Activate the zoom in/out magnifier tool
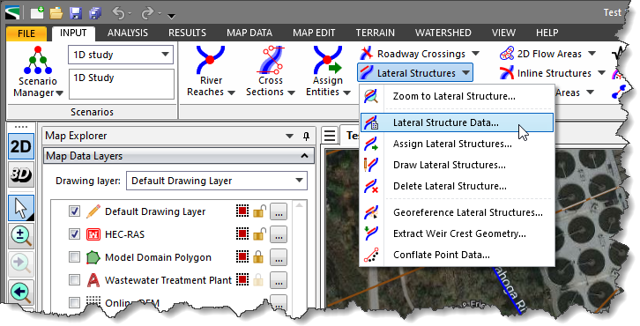This screenshot has width=640, height=326. (x=21, y=236)
